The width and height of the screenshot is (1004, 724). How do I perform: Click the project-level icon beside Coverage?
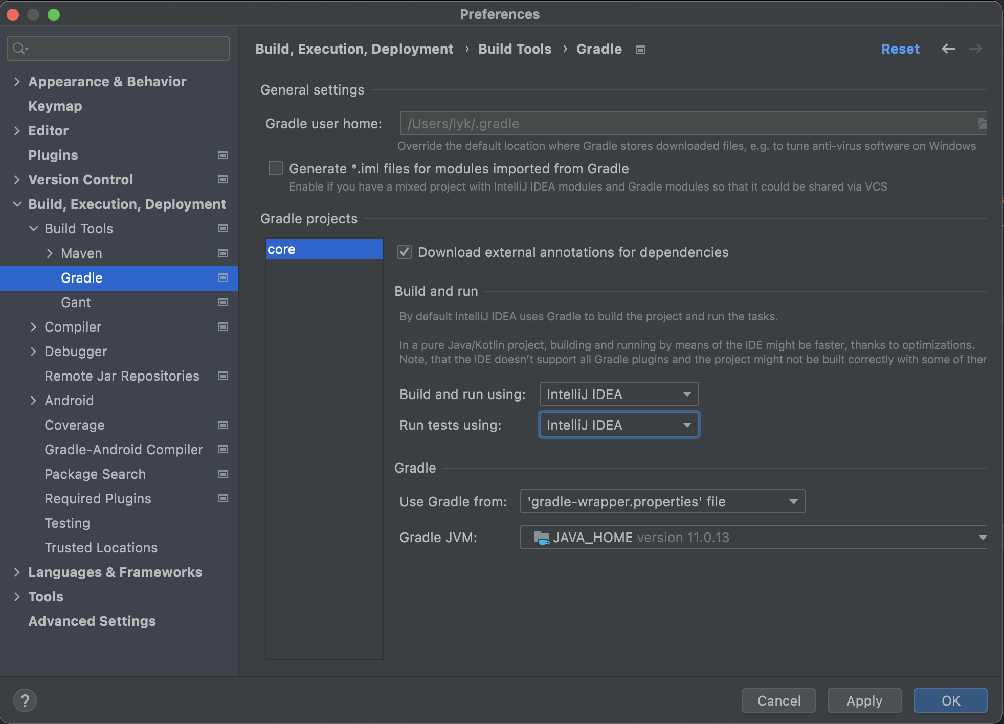[223, 425]
